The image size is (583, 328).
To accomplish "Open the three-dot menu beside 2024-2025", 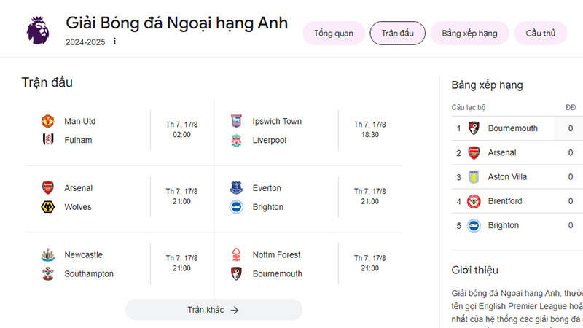I will coord(114,41).
